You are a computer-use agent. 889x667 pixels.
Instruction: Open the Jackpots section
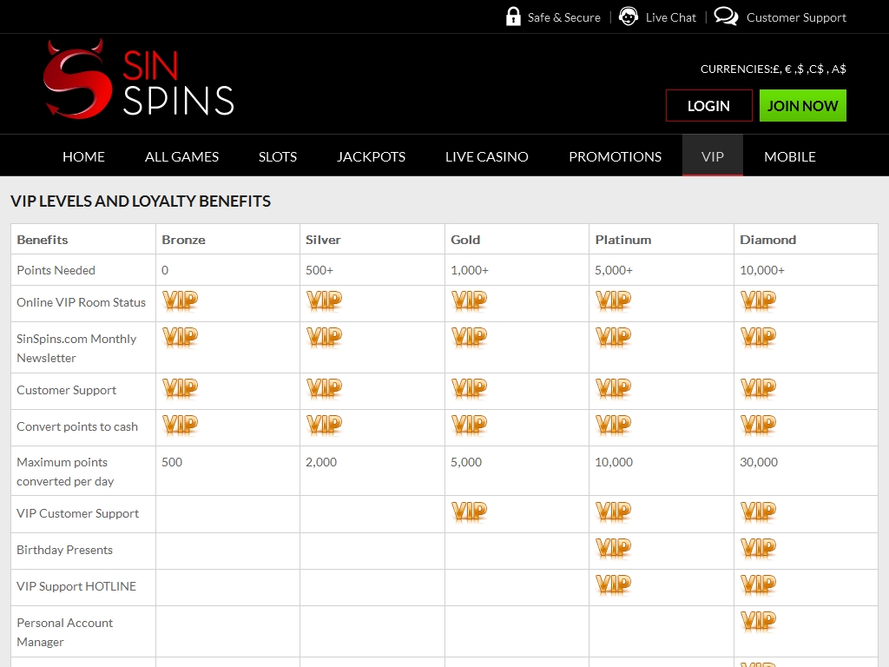(x=371, y=156)
